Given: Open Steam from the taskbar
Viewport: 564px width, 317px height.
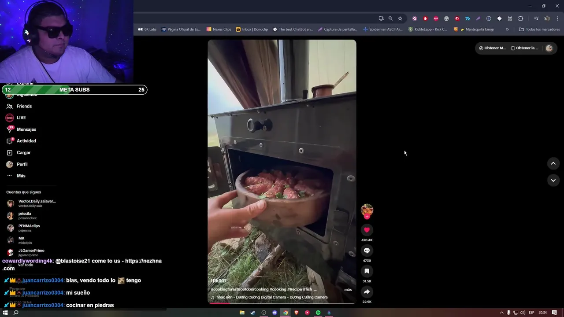Looking at the screenshot, I should tap(252, 313).
